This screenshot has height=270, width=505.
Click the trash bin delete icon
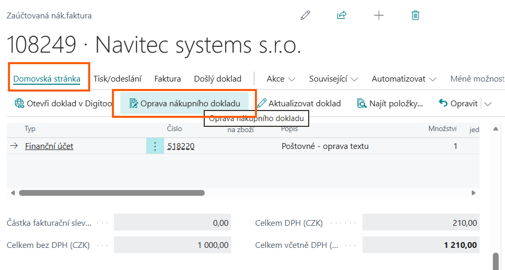[x=415, y=15]
